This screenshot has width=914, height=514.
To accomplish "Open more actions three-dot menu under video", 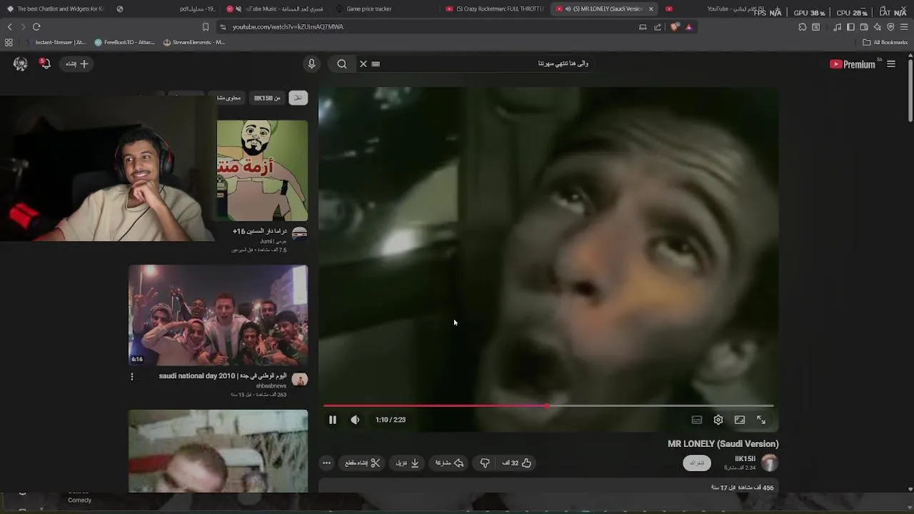I will pos(326,463).
